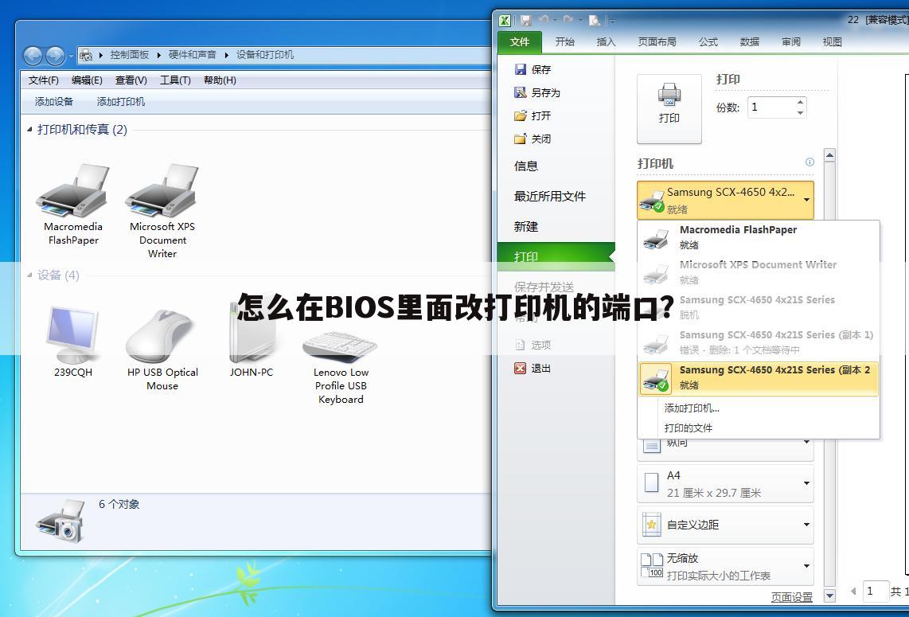909x617 pixels.
Task: Open the selected printer Samsung SCX-4650 dropdown
Action: (725, 200)
